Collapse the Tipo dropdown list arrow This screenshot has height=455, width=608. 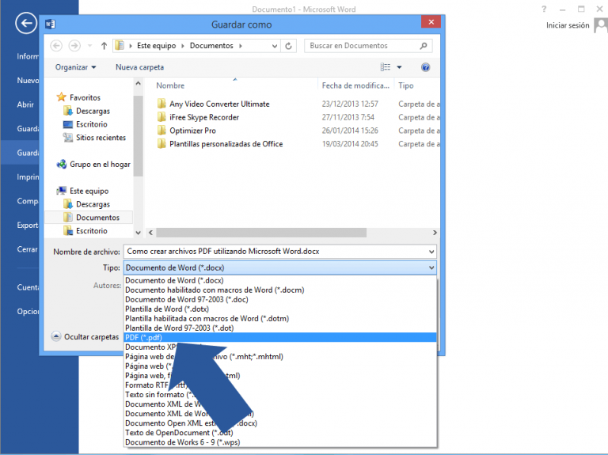pyautogui.click(x=431, y=268)
